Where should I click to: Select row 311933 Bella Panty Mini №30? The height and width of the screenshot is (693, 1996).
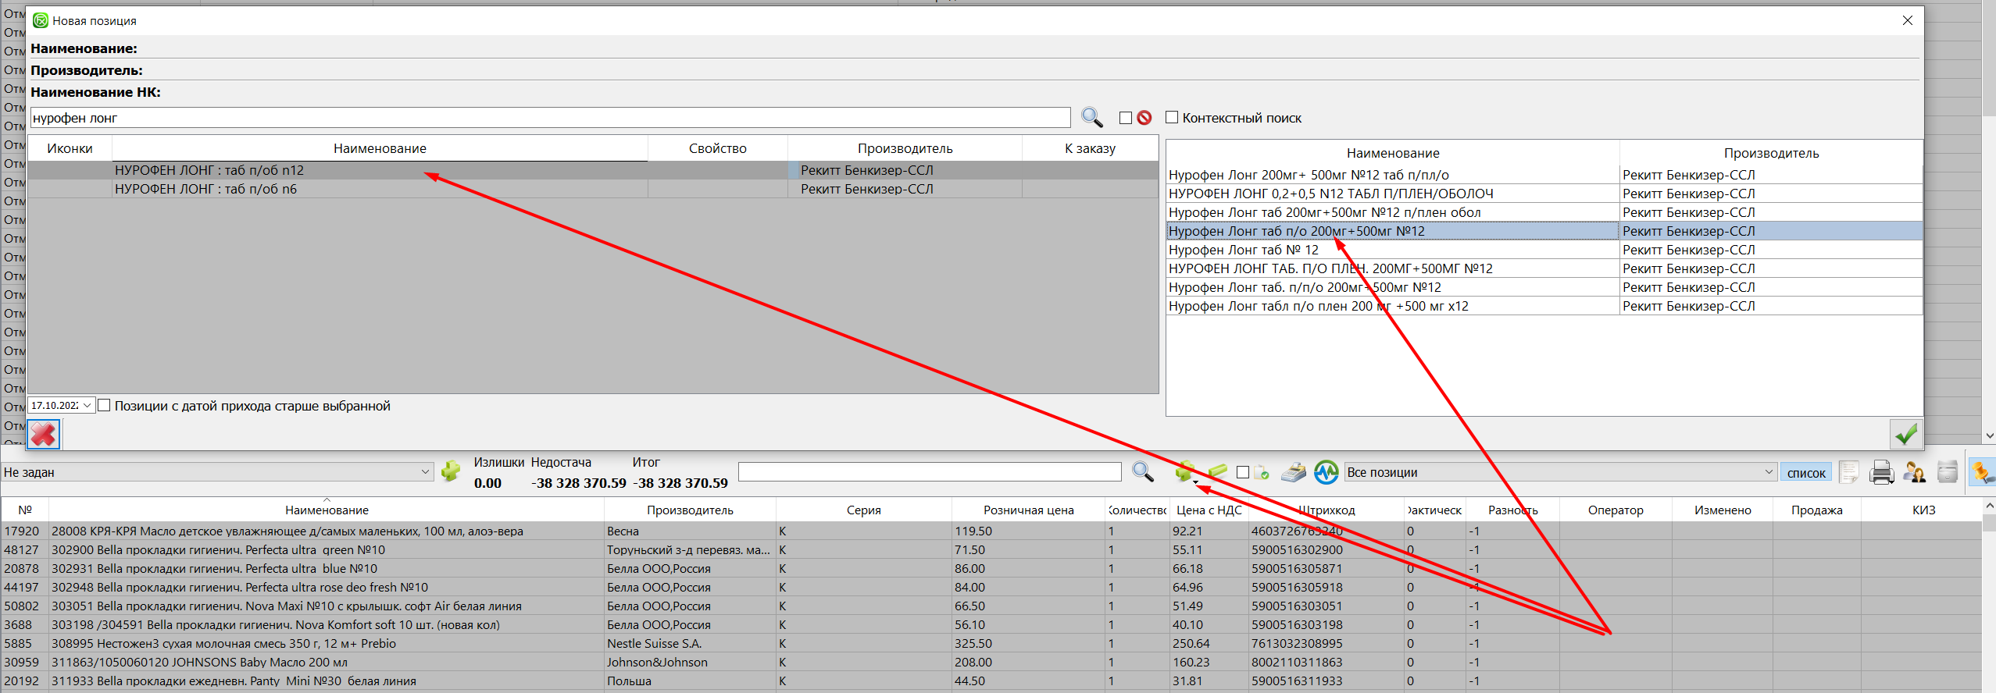[x=992, y=681]
